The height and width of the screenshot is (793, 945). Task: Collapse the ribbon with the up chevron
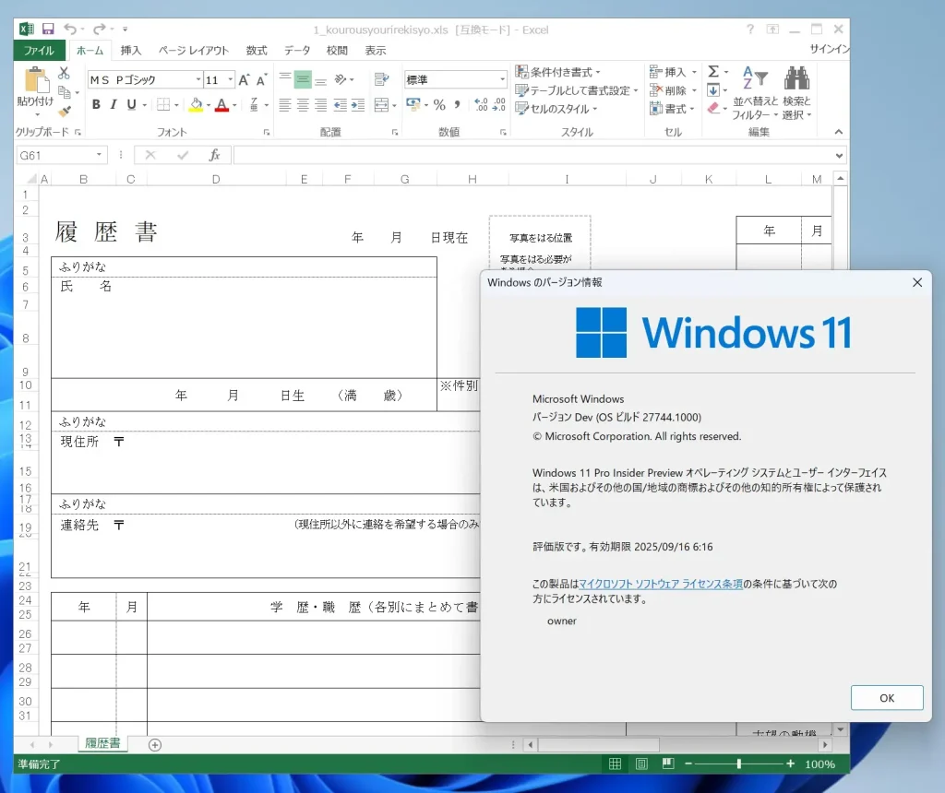coord(838,132)
